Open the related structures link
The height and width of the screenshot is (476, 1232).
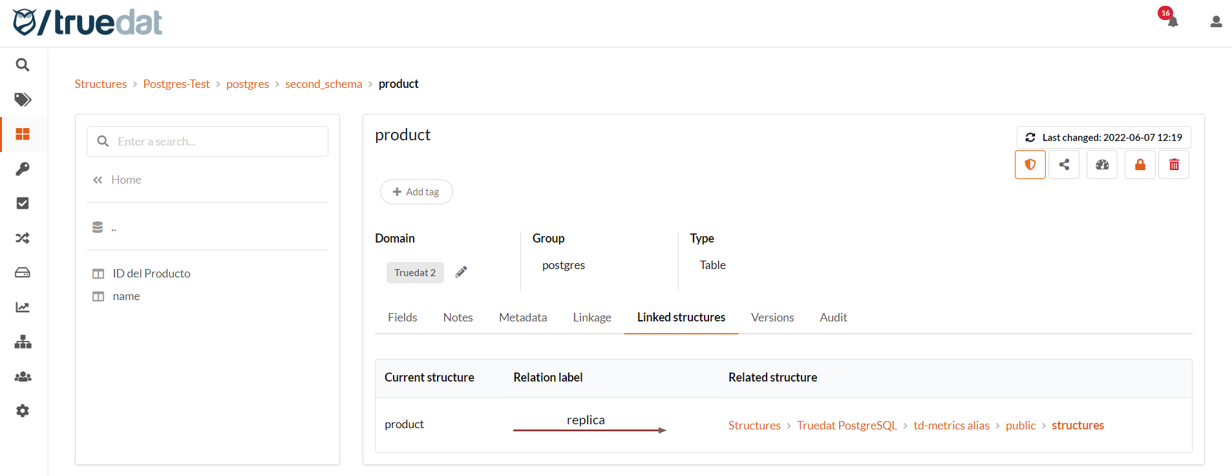click(x=1078, y=426)
